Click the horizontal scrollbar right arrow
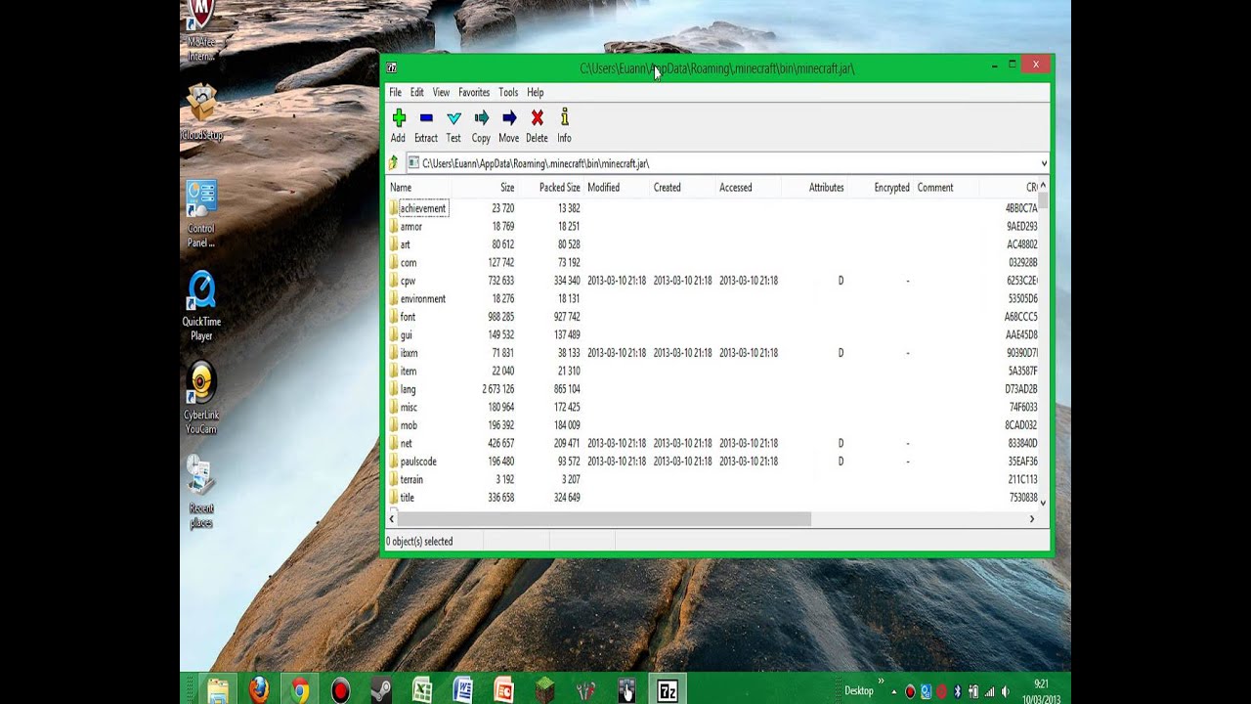The width and height of the screenshot is (1251, 704). pos(1031,519)
